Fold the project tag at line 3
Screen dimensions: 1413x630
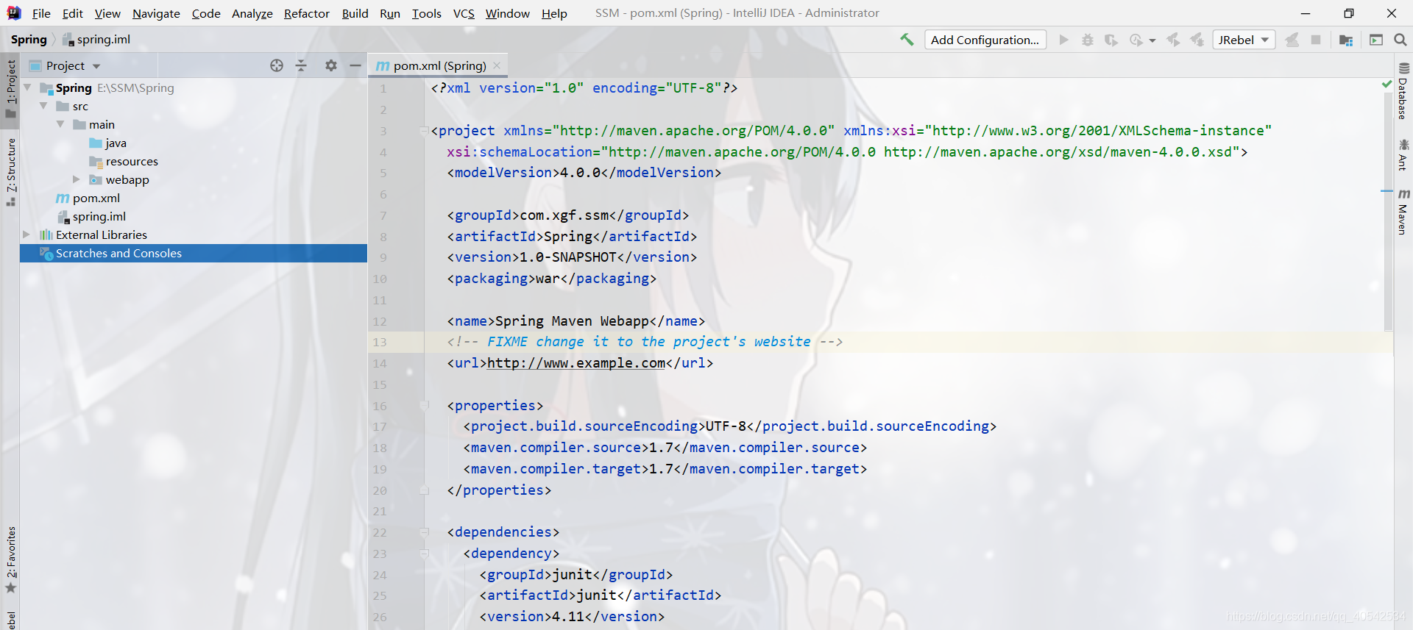click(424, 131)
